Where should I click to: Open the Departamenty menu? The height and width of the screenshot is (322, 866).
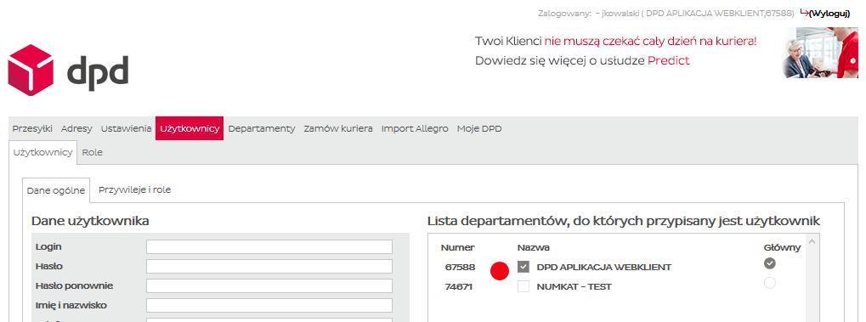[x=261, y=128]
